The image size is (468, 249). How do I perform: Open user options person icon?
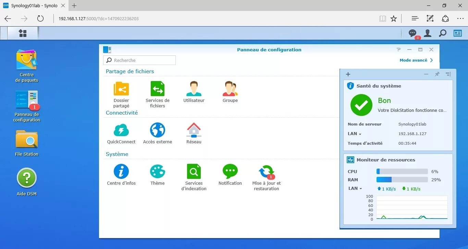coord(428,33)
